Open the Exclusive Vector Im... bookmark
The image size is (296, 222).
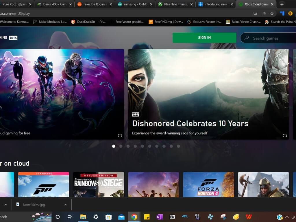click(x=204, y=22)
